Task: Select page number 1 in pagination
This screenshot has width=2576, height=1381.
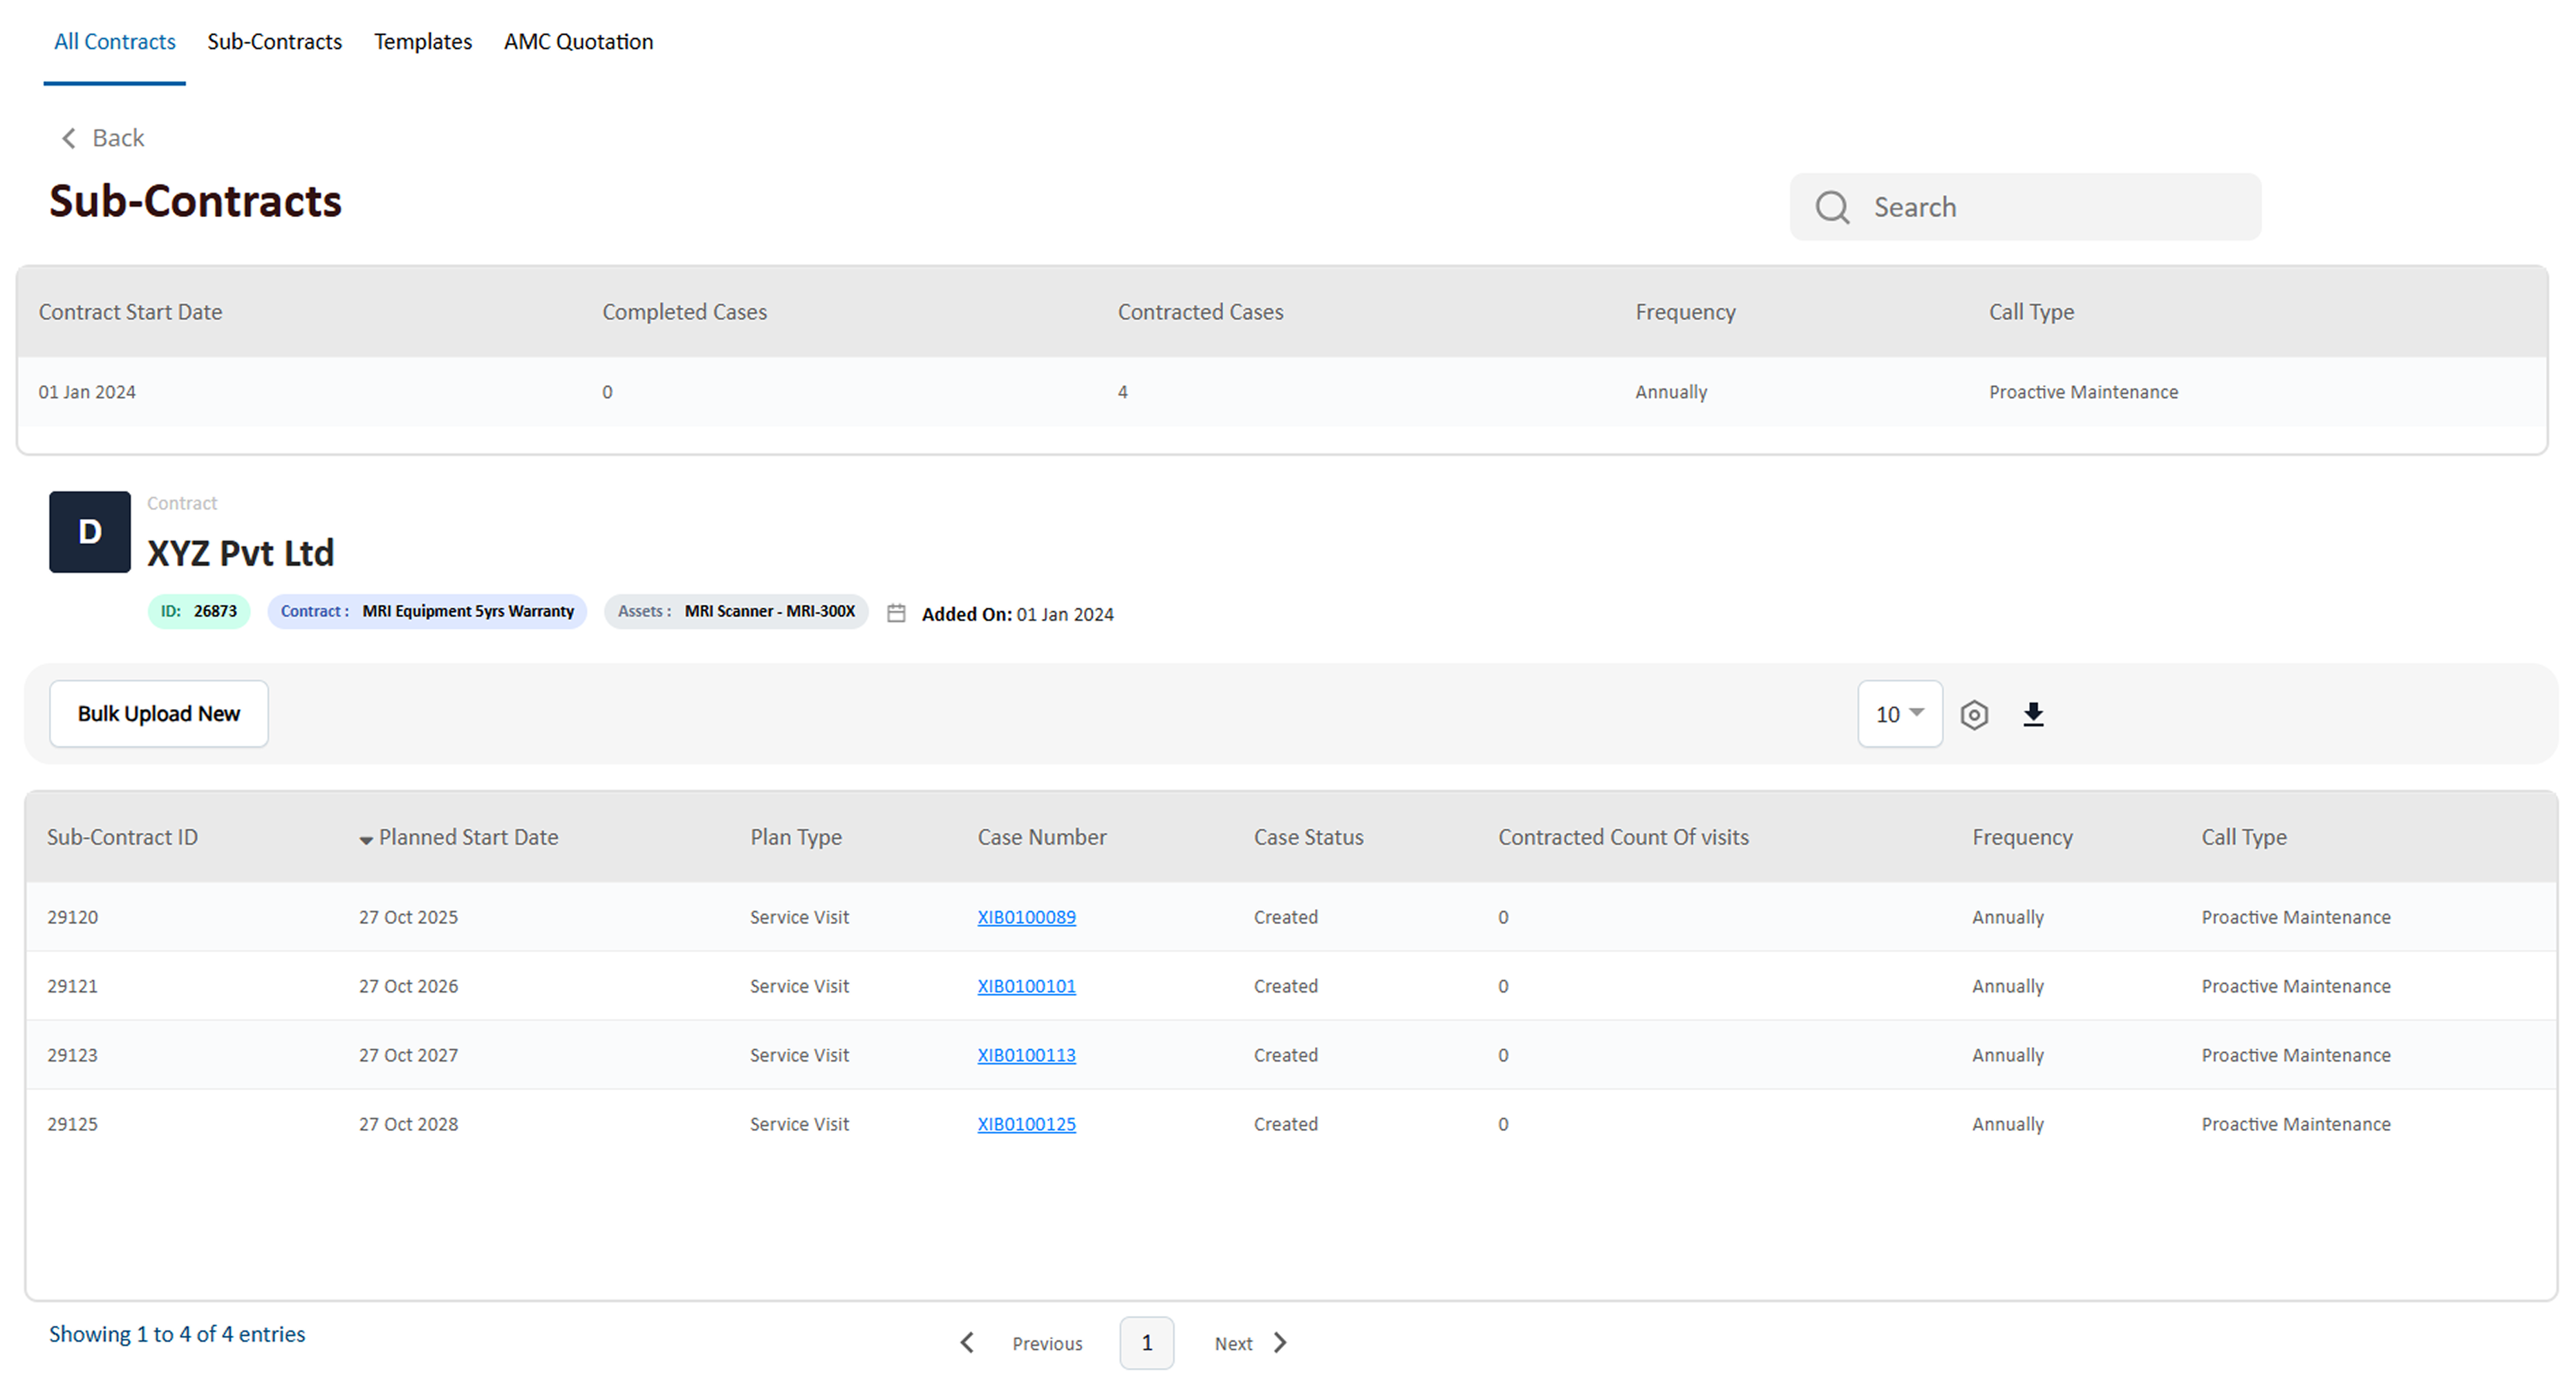Action: [x=1146, y=1343]
